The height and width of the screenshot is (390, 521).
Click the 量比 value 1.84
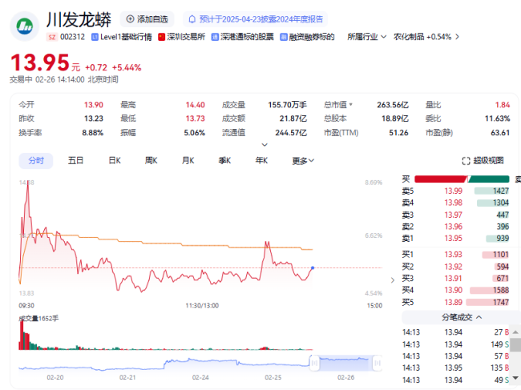503,105
